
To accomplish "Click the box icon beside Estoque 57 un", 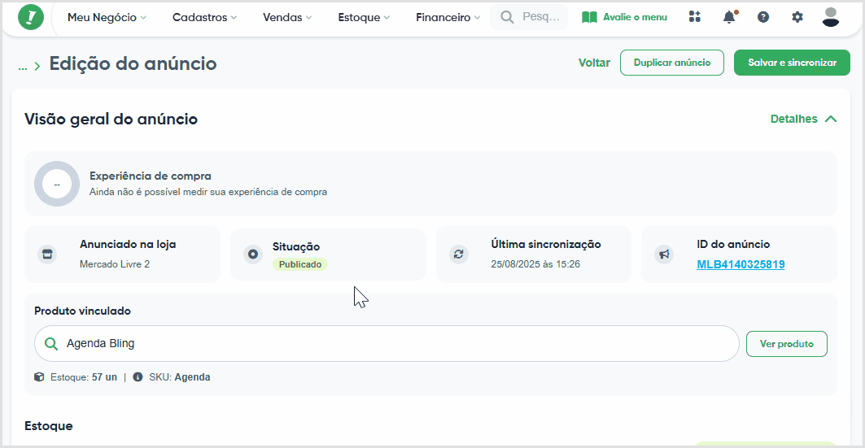I will point(39,377).
